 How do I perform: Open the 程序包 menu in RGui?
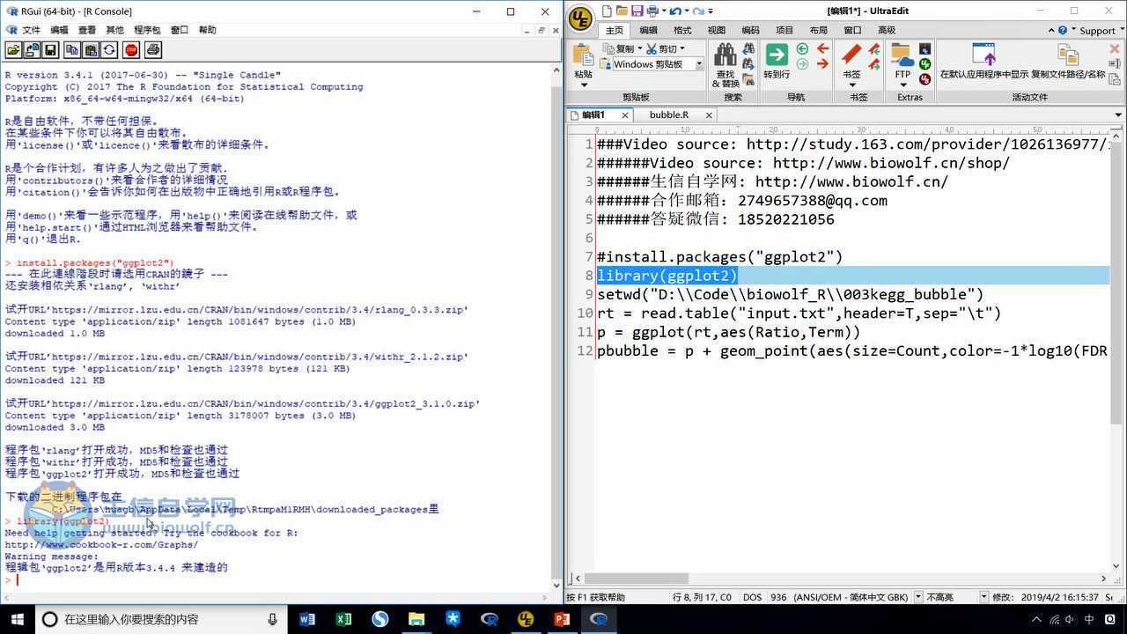point(147,30)
